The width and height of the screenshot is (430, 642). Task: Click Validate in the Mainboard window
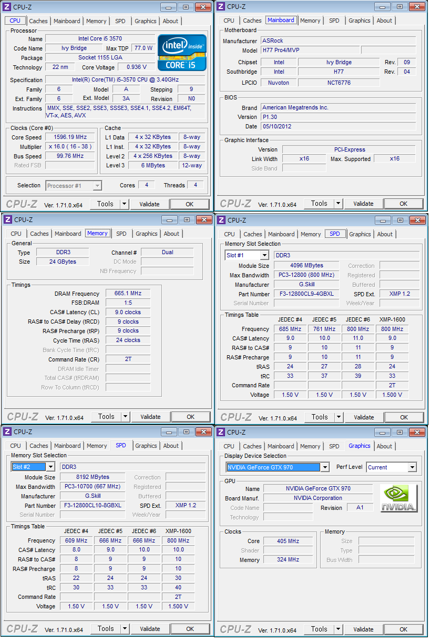click(363, 204)
